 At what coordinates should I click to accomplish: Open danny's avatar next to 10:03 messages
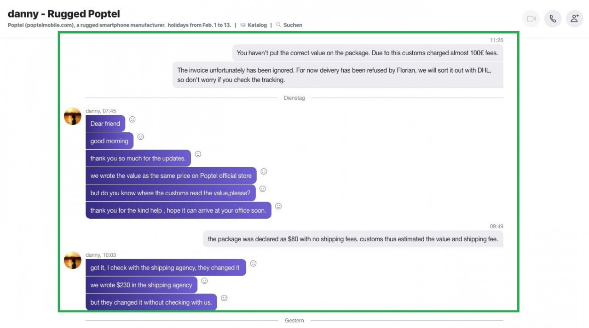73,260
